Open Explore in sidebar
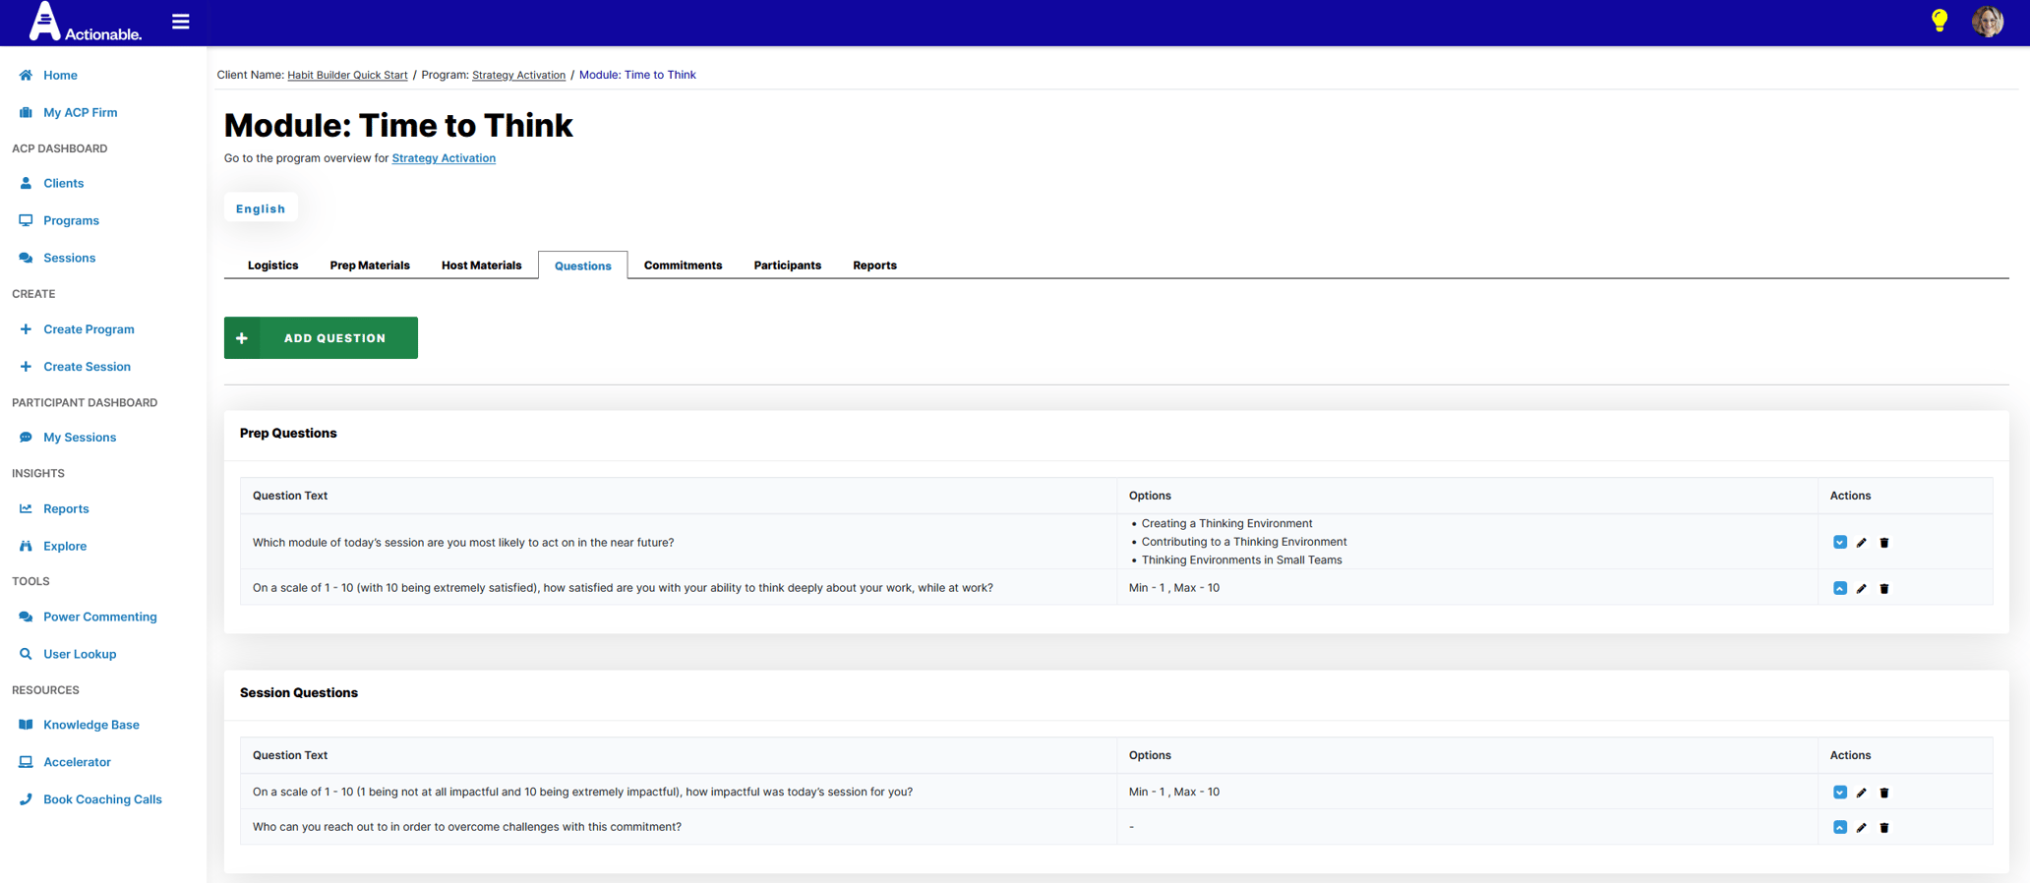Screen dimensions: 2030x883 pyautogui.click(x=65, y=546)
